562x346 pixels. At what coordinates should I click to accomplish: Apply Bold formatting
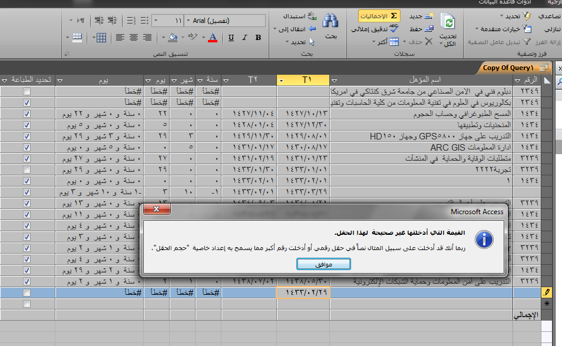[258, 37]
